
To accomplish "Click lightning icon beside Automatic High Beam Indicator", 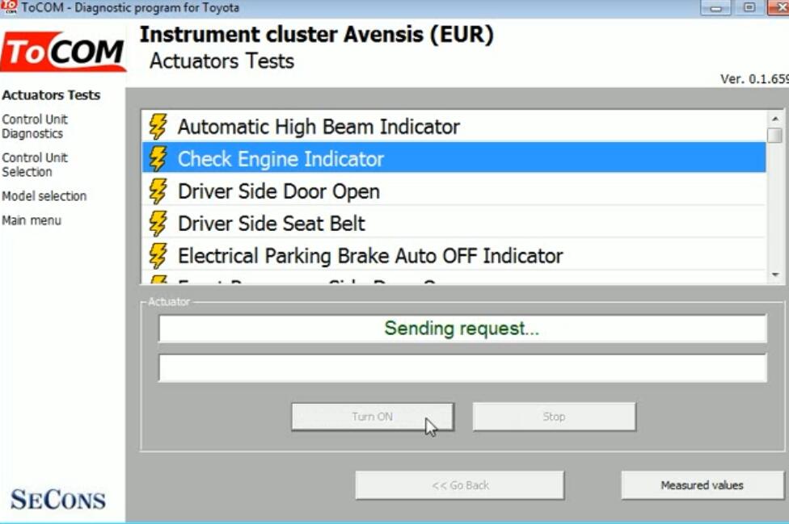I will point(158,126).
